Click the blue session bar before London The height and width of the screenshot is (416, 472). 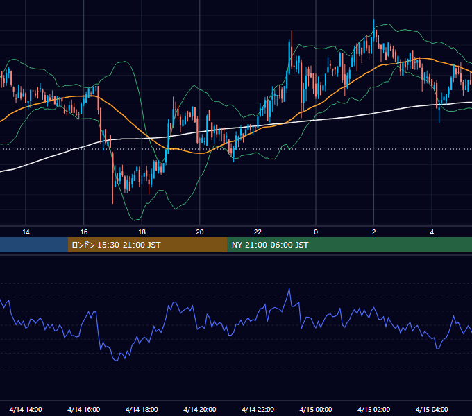pyautogui.click(x=34, y=245)
